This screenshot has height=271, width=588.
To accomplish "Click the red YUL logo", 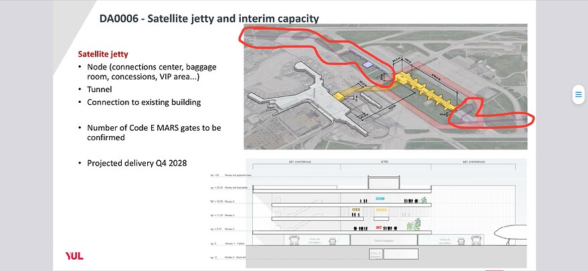I will pos(74,256).
